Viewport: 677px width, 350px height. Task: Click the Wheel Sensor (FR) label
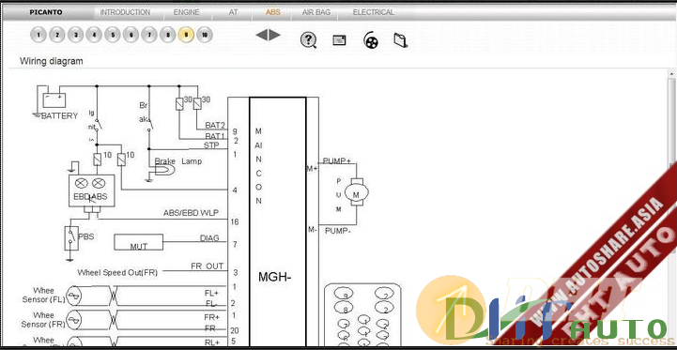point(43,319)
